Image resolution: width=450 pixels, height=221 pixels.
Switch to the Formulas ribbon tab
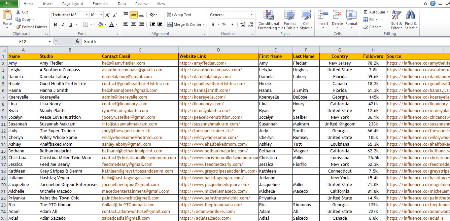tap(100, 4)
